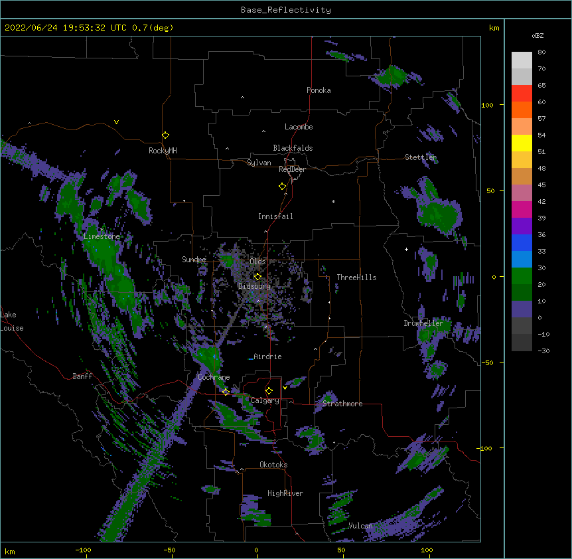
Task: Click the green storm cell east of Stettler
Action: click(x=439, y=214)
